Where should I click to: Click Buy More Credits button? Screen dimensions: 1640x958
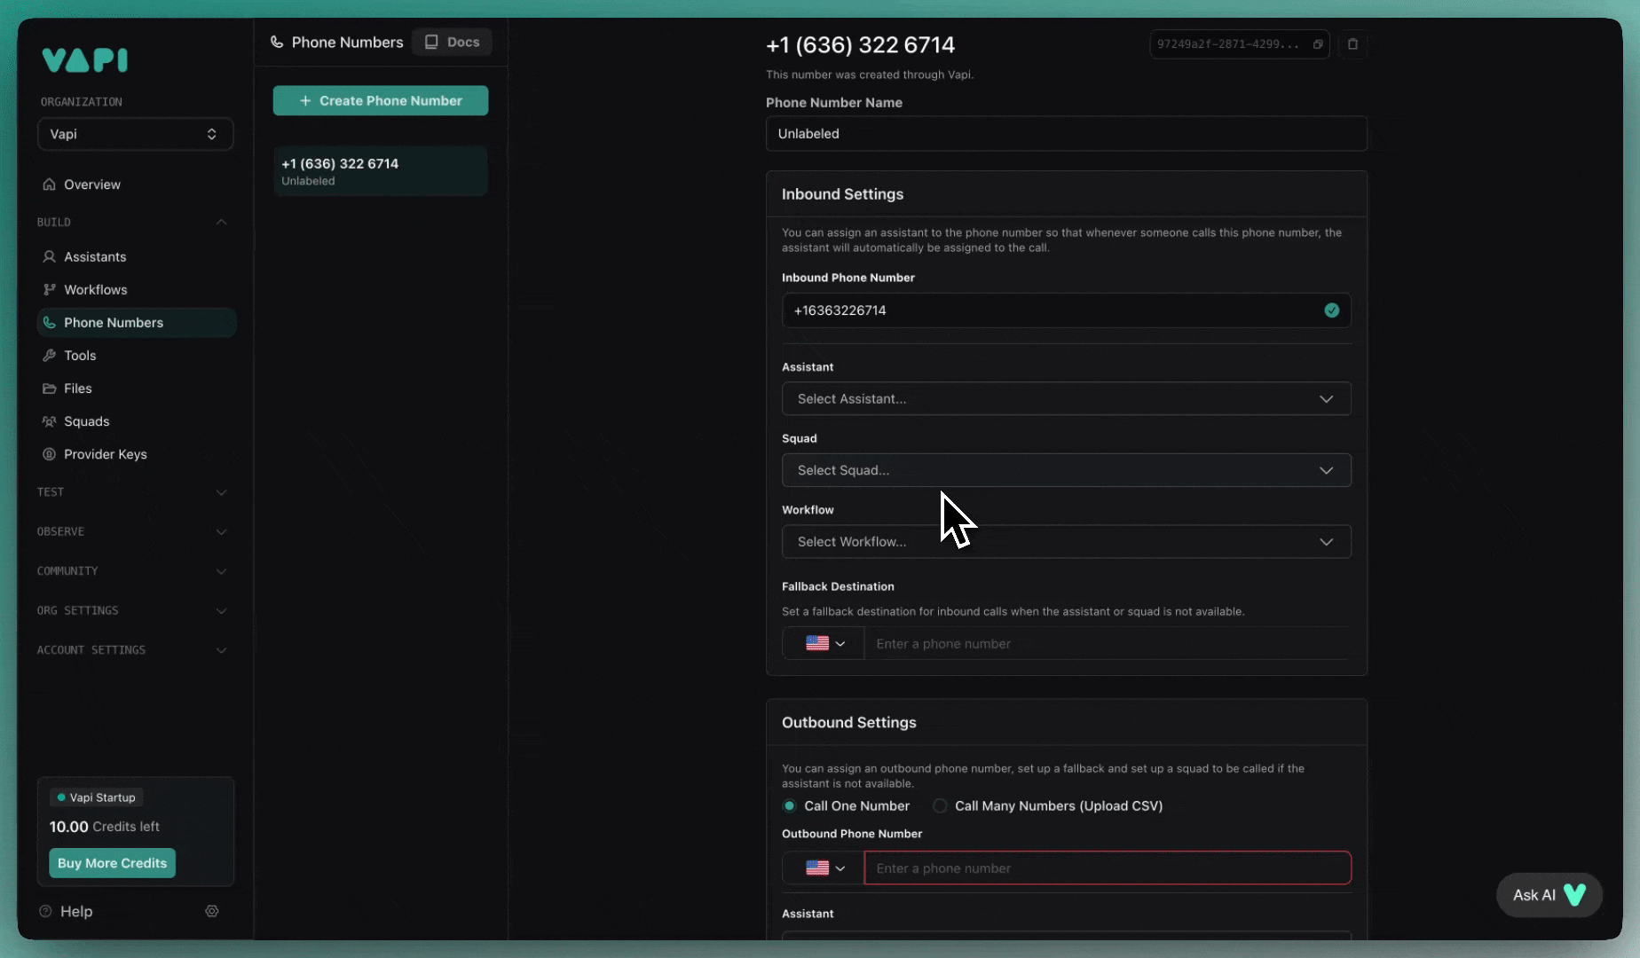click(x=112, y=863)
